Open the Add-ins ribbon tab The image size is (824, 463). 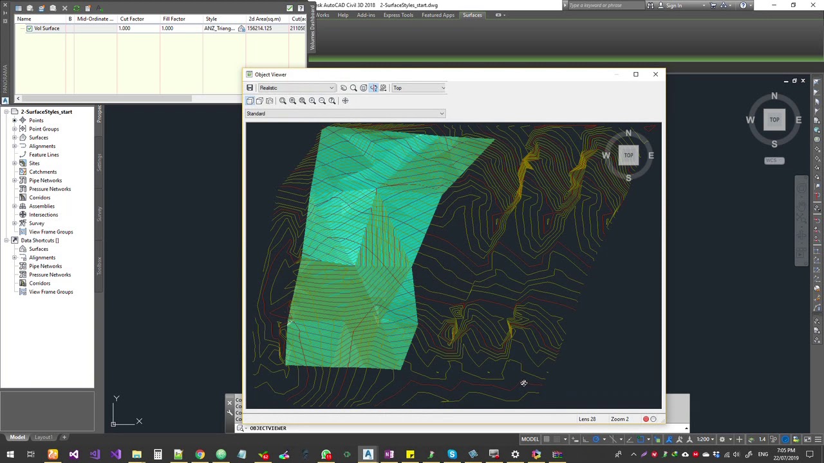pyautogui.click(x=366, y=15)
